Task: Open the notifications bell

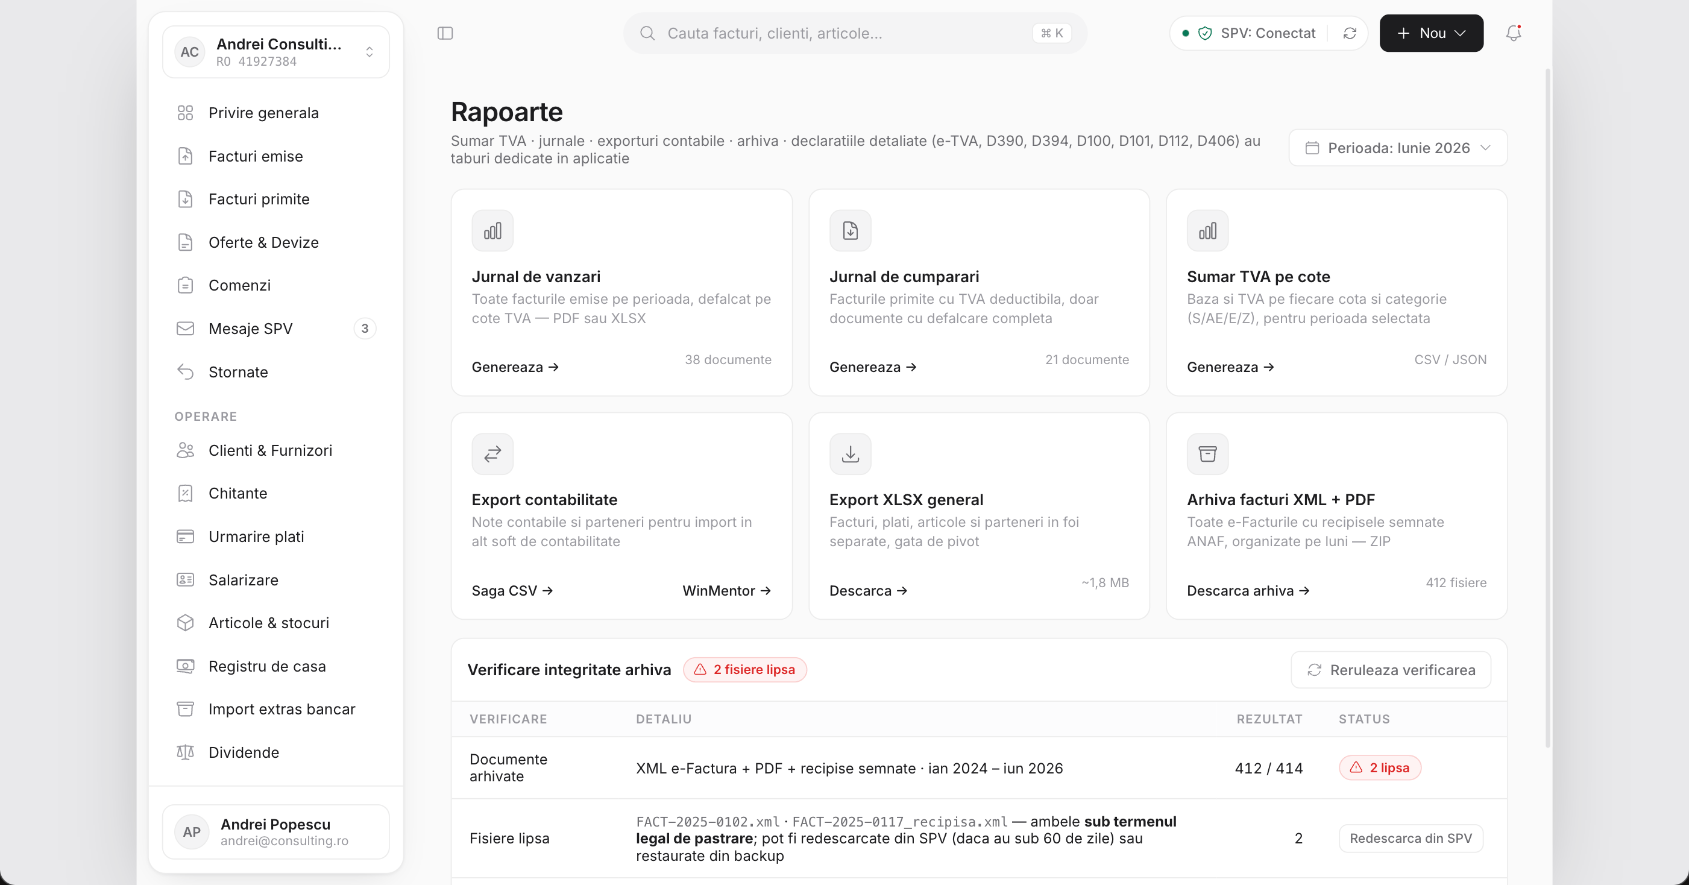Action: click(1513, 33)
